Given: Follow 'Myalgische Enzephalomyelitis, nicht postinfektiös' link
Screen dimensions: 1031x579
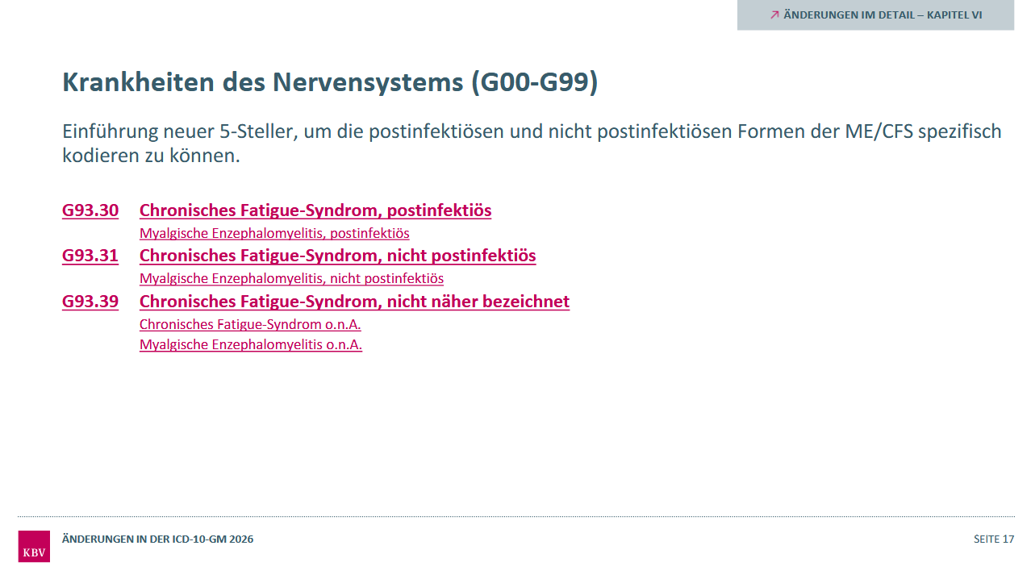Looking at the screenshot, I should click(x=291, y=278).
